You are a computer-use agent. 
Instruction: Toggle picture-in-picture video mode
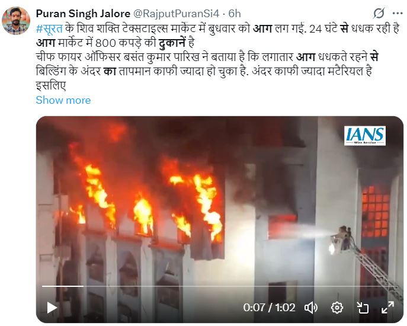[x=363, y=308]
